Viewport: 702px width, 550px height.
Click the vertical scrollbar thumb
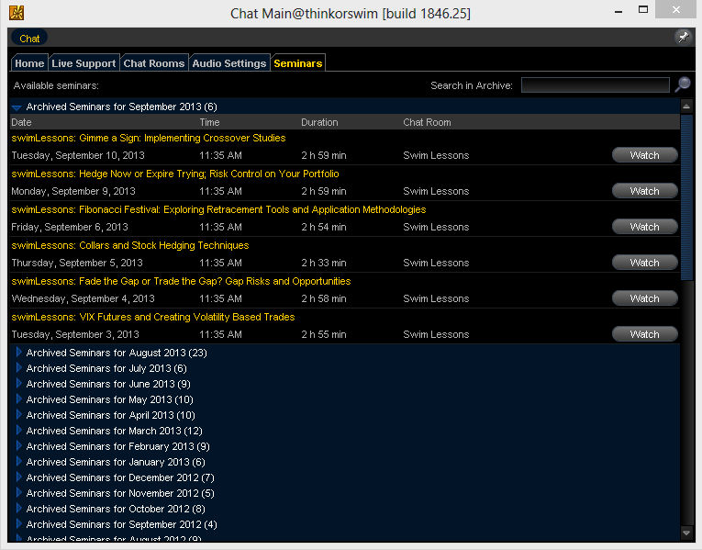[685, 197]
